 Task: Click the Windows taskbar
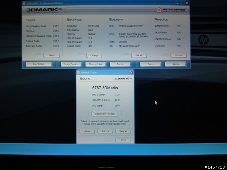[113, 149]
